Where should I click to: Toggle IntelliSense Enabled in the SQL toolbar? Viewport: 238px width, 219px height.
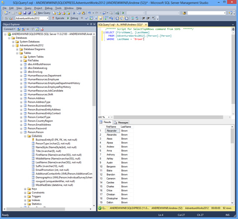[x=100, y=18]
